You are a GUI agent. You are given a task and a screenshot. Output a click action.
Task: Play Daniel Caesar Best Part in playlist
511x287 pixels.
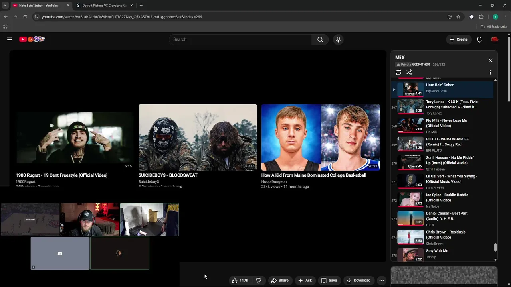(442, 219)
